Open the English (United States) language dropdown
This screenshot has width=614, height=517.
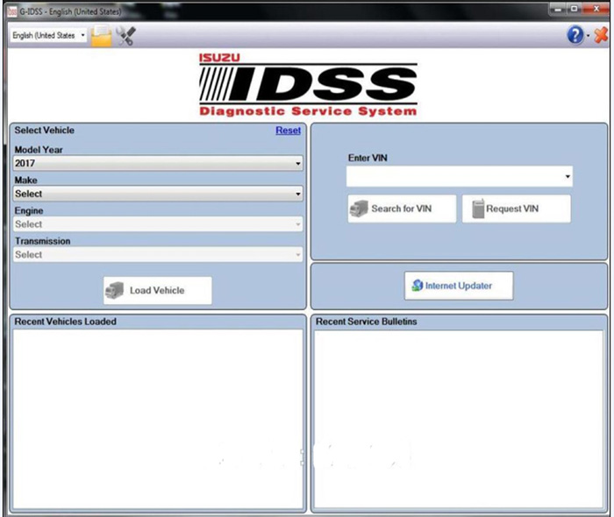point(48,36)
